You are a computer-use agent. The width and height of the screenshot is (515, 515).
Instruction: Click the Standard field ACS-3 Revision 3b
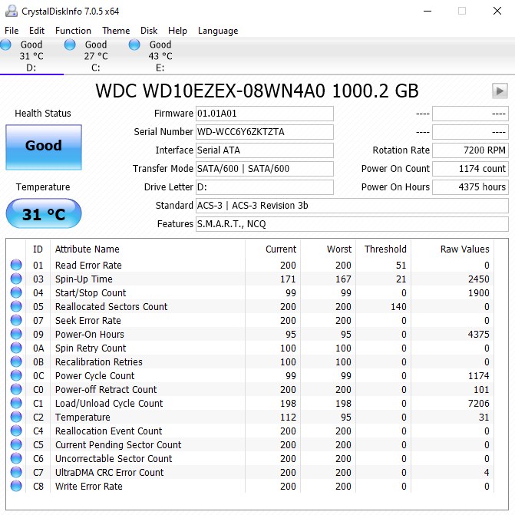pos(352,205)
